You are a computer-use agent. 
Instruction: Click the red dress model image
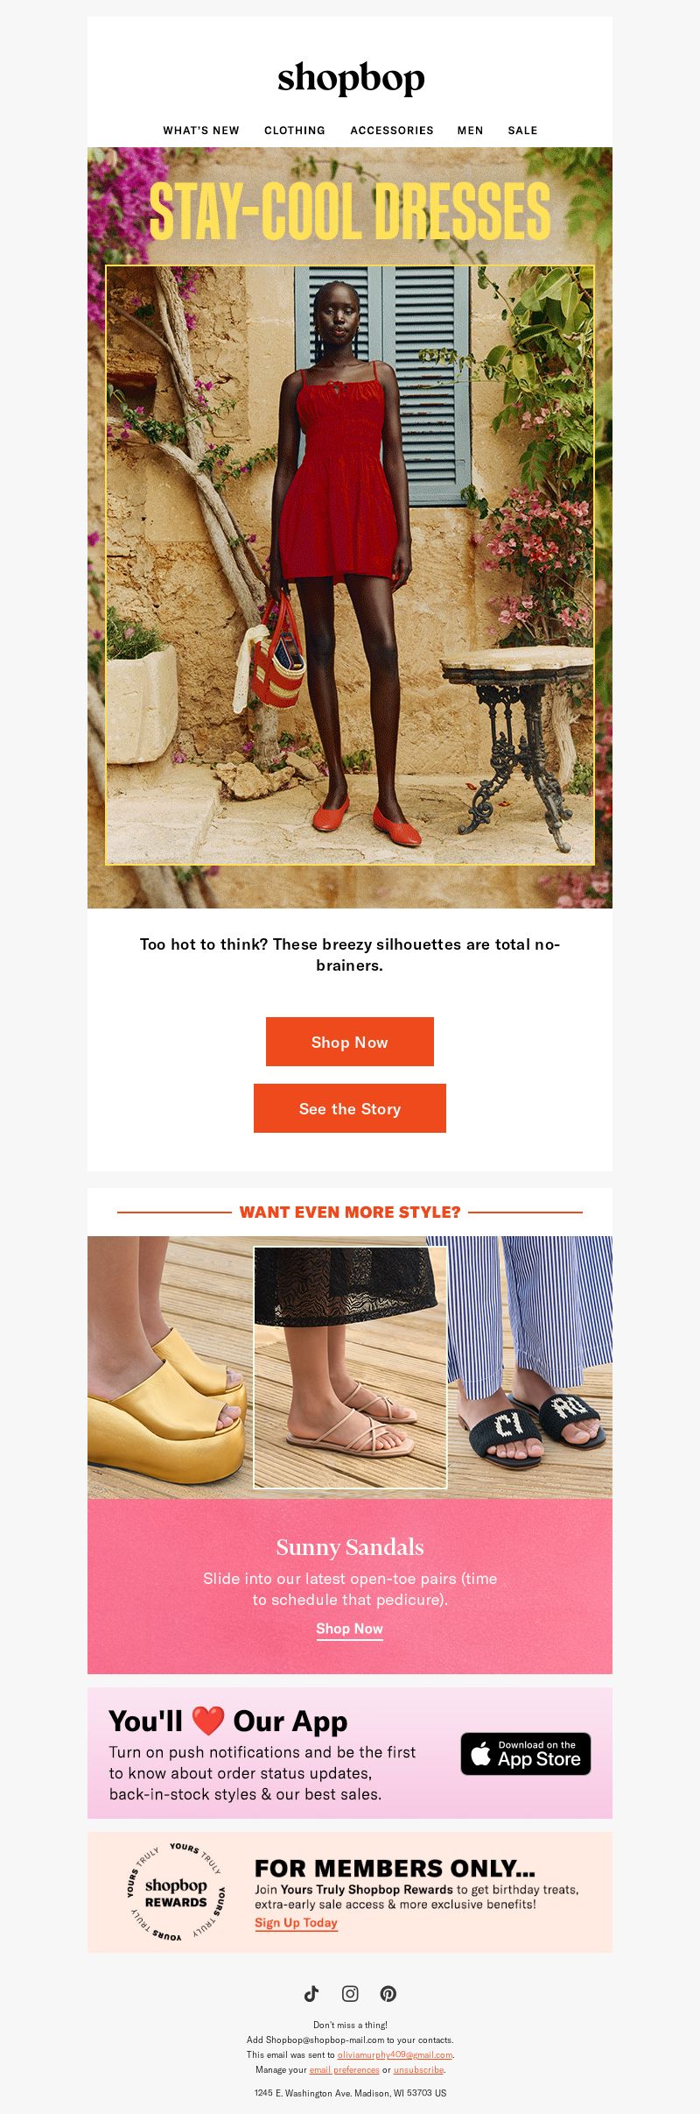(x=350, y=565)
